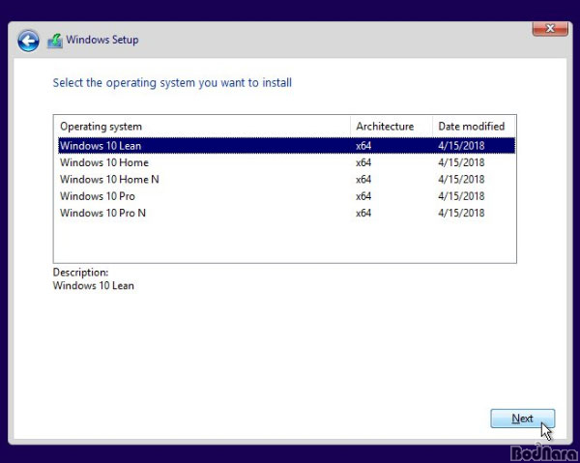Select Windows 10 Lean in the list
This screenshot has height=463, width=580.
(x=101, y=146)
